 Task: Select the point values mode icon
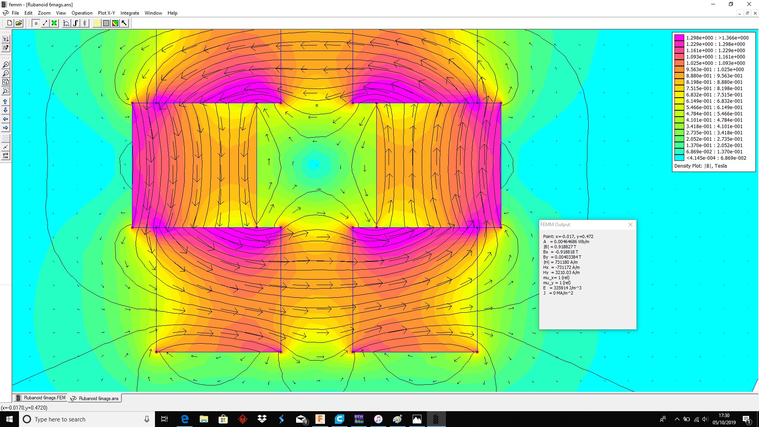[36, 23]
